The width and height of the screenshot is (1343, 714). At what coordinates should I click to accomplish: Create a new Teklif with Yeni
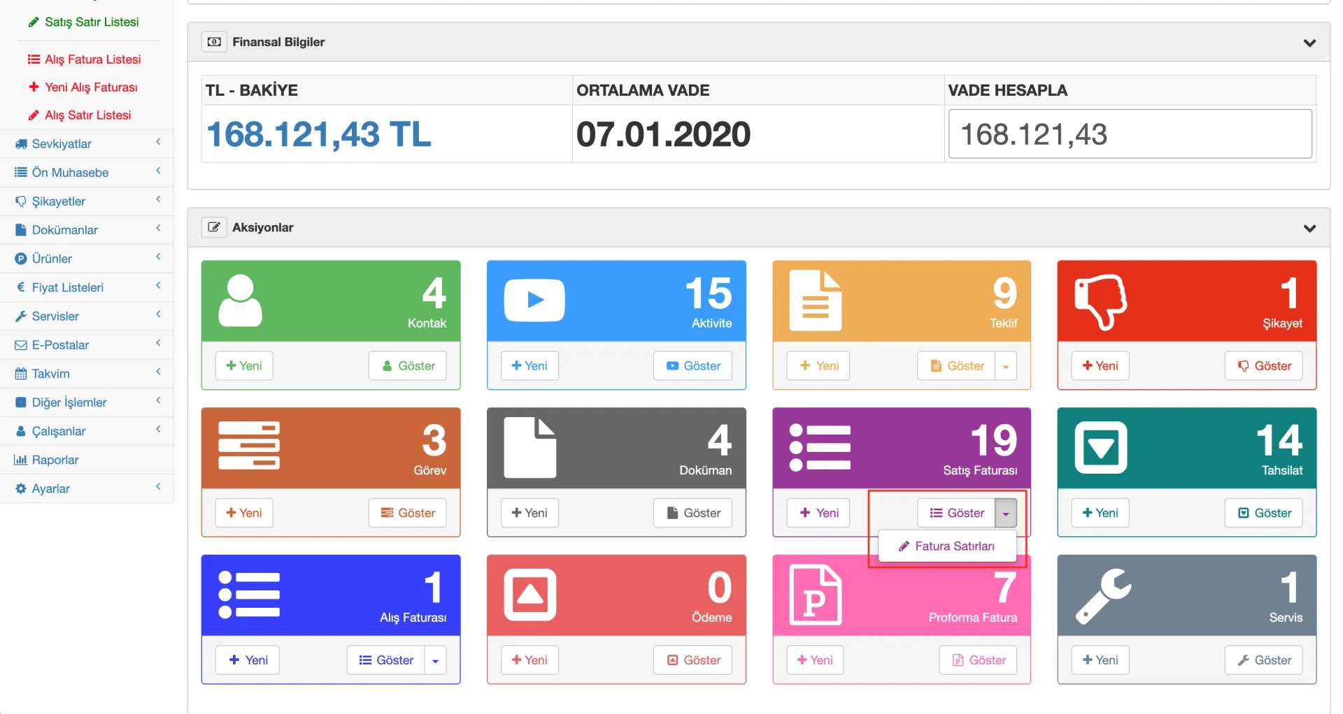point(818,366)
